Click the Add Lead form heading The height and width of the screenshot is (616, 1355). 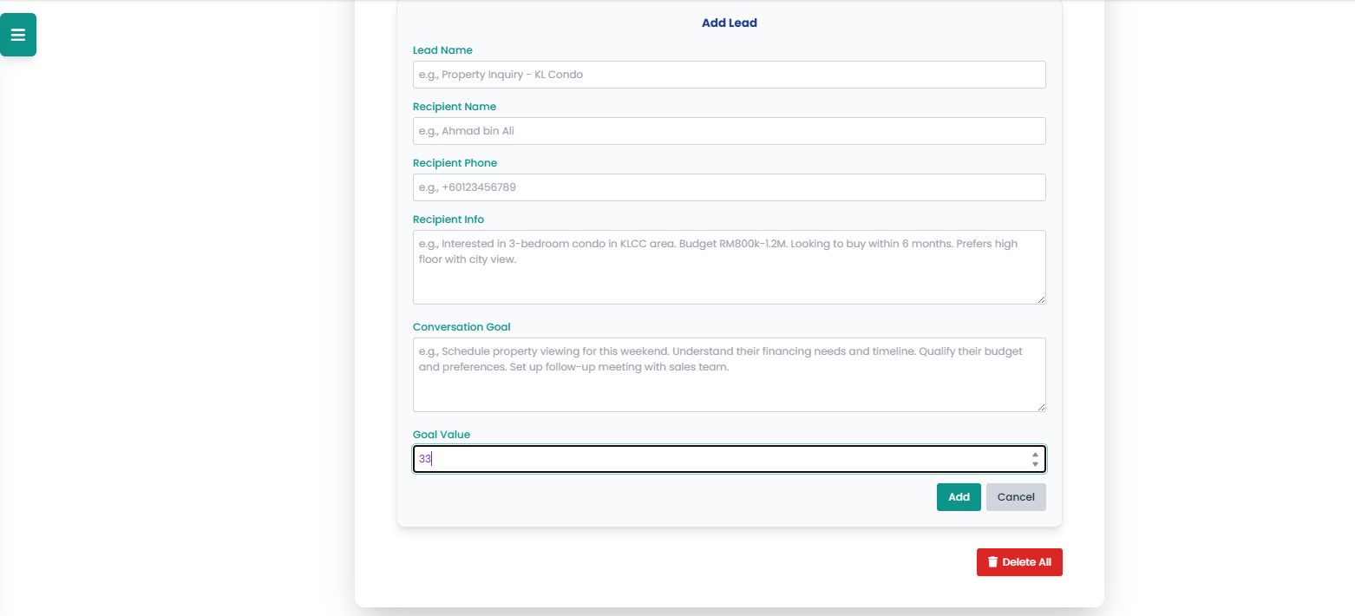(729, 23)
